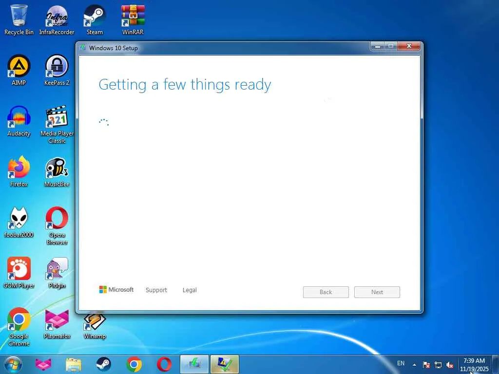Launch Plasmafox from the taskbar

43,364
